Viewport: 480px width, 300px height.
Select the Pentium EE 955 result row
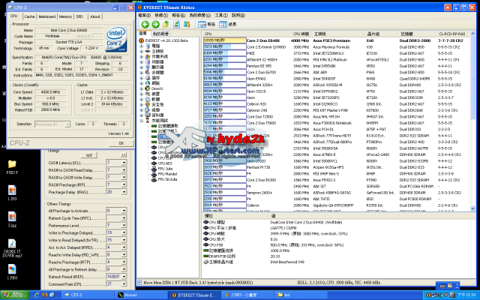[x=335, y=66]
